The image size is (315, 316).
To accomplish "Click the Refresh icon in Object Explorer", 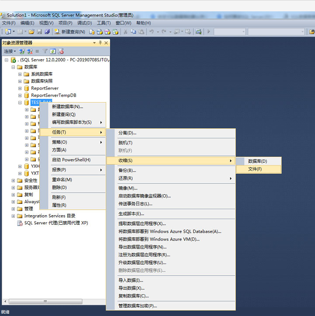I will (53, 51).
